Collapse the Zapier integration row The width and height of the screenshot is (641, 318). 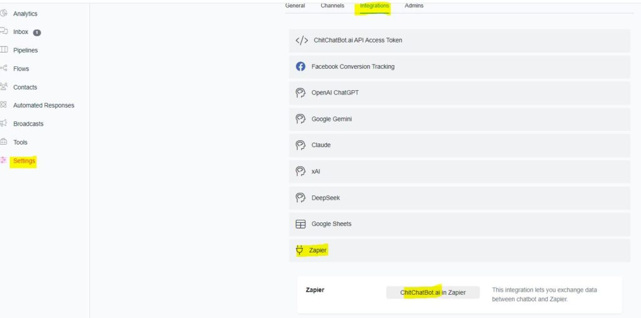[459, 250]
